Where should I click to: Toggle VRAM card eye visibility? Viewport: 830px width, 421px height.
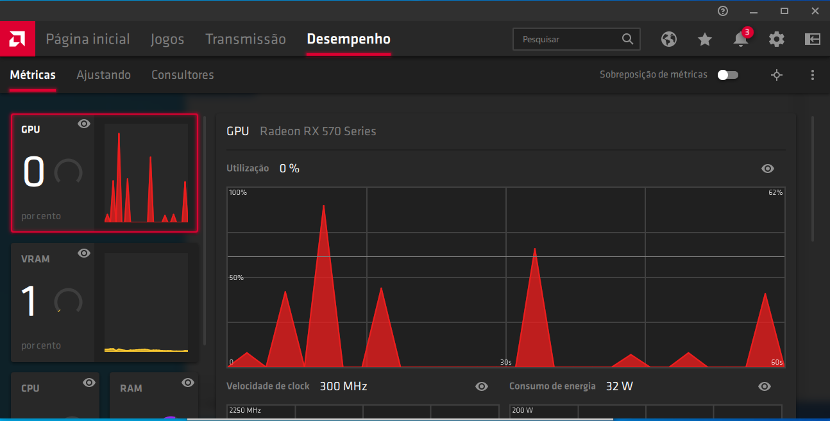point(84,253)
